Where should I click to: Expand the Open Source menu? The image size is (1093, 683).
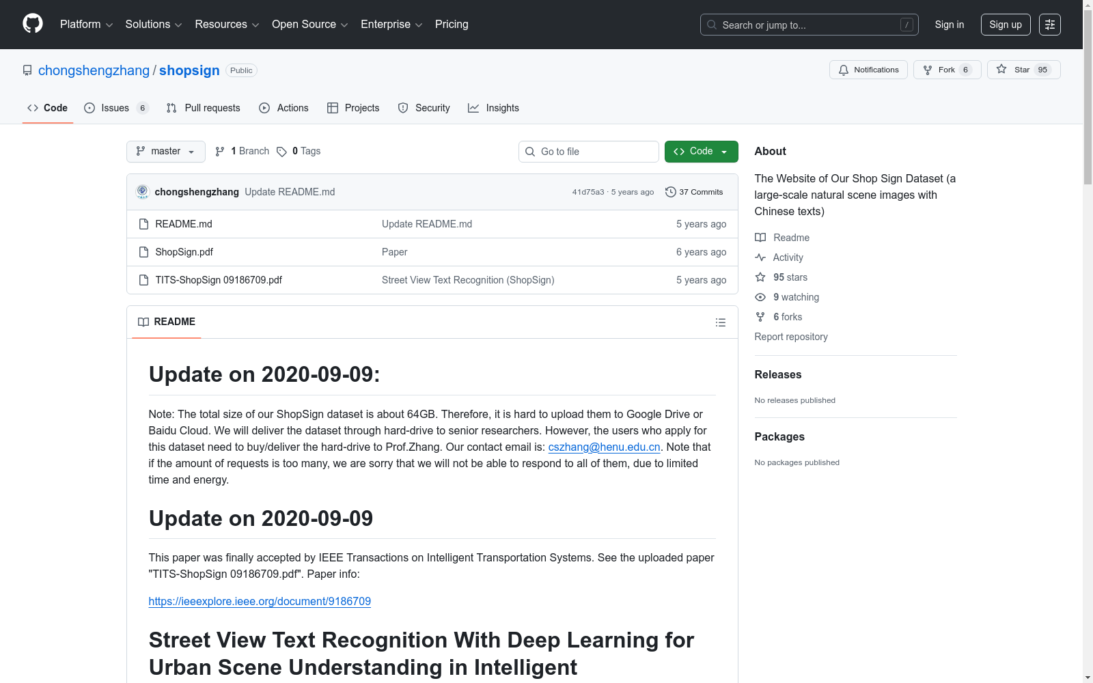point(310,25)
